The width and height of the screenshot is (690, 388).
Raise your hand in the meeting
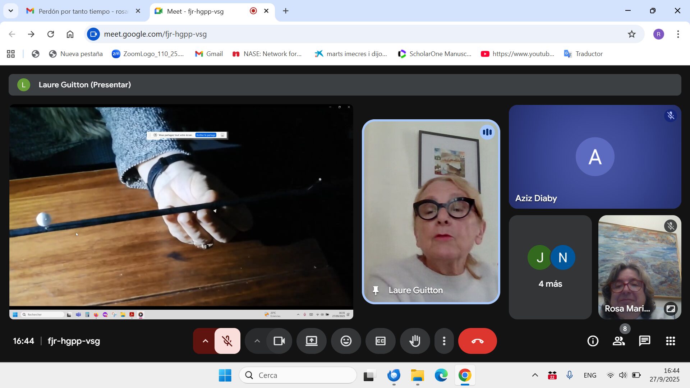pos(415,341)
